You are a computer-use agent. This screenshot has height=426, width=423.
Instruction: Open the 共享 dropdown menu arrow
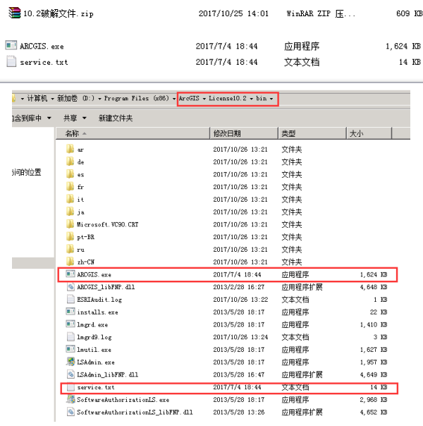tap(84, 118)
